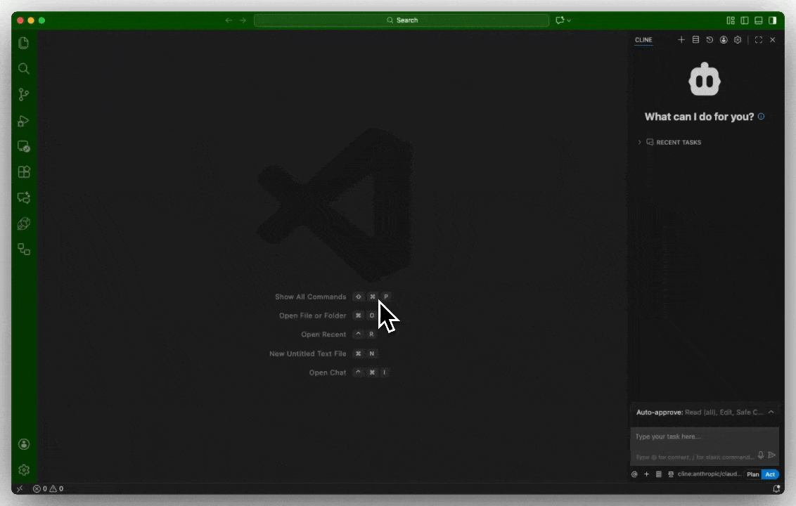Click the yellow minimize window button
Image resolution: width=796 pixels, height=506 pixels.
[x=31, y=20]
